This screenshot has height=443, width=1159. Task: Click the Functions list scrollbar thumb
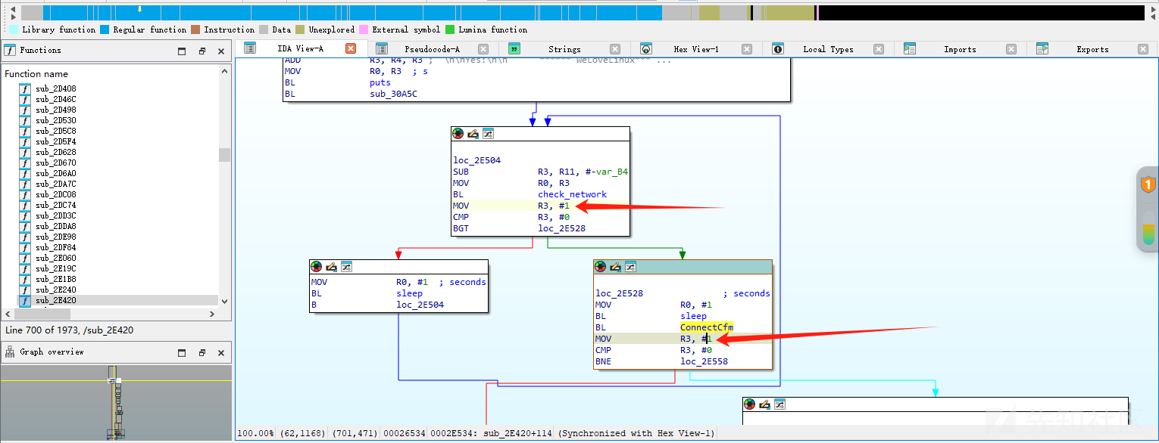pyautogui.click(x=224, y=154)
